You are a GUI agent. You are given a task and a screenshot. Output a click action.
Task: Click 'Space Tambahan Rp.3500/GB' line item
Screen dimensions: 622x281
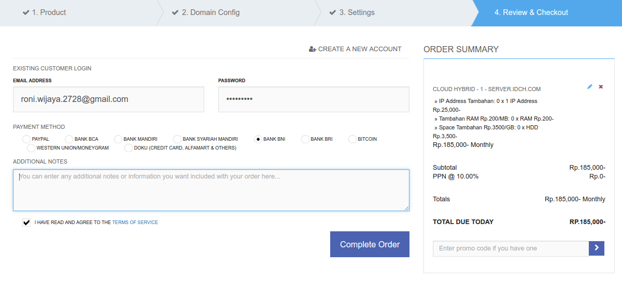(486, 128)
